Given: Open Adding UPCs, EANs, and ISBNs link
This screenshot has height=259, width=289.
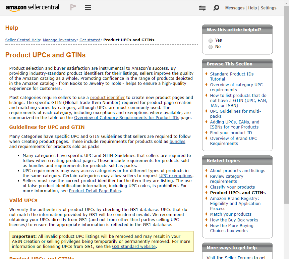Looking at the screenshot, I should [x=235, y=124].
